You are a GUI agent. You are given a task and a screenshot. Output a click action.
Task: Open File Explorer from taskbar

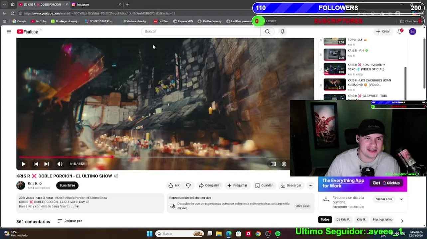[219, 234]
